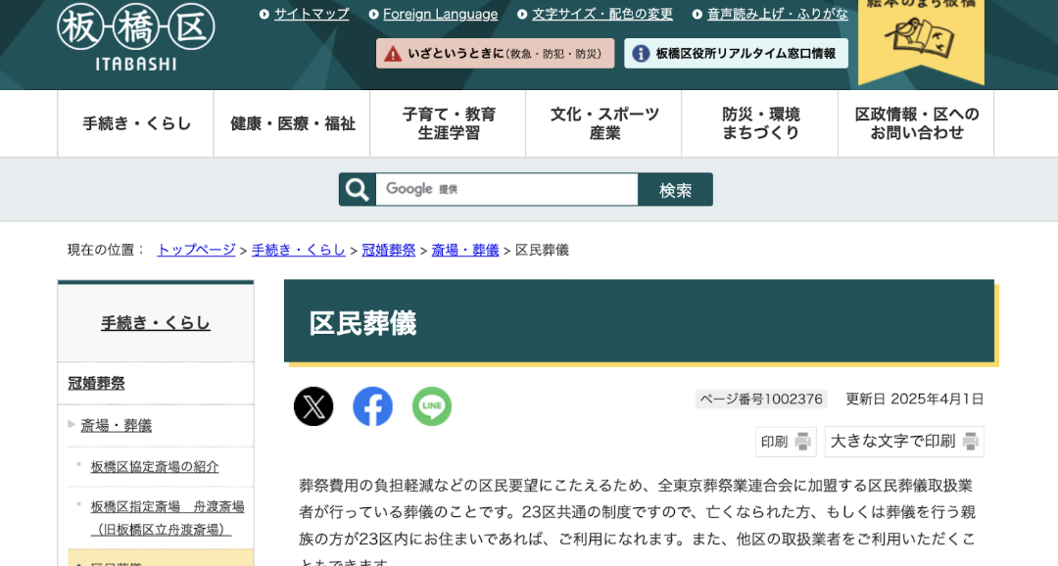This screenshot has width=1058, height=566.
Task: Go to トップページ in the breadcrumb
Action: click(196, 250)
